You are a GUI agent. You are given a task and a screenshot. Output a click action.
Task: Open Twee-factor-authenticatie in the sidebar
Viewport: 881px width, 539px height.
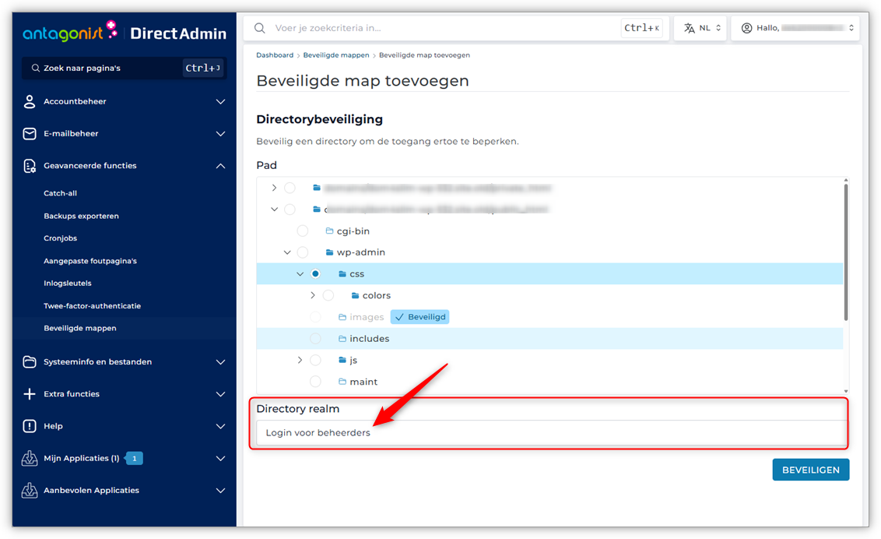tap(92, 306)
